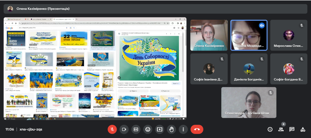Open the three-dot more options menu
The height and width of the screenshot is (138, 311).
coord(183,129)
